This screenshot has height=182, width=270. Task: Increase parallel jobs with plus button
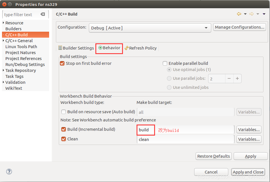[x=237, y=78]
